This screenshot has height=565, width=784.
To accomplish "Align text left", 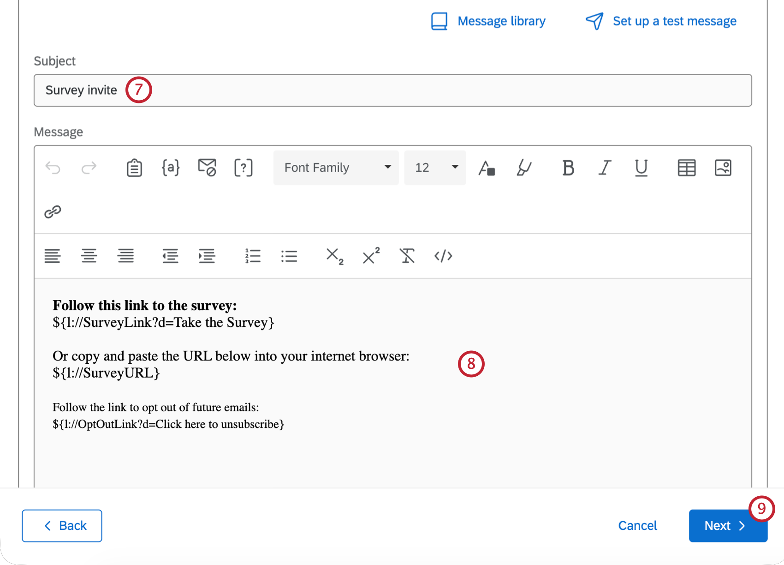I will 53,256.
